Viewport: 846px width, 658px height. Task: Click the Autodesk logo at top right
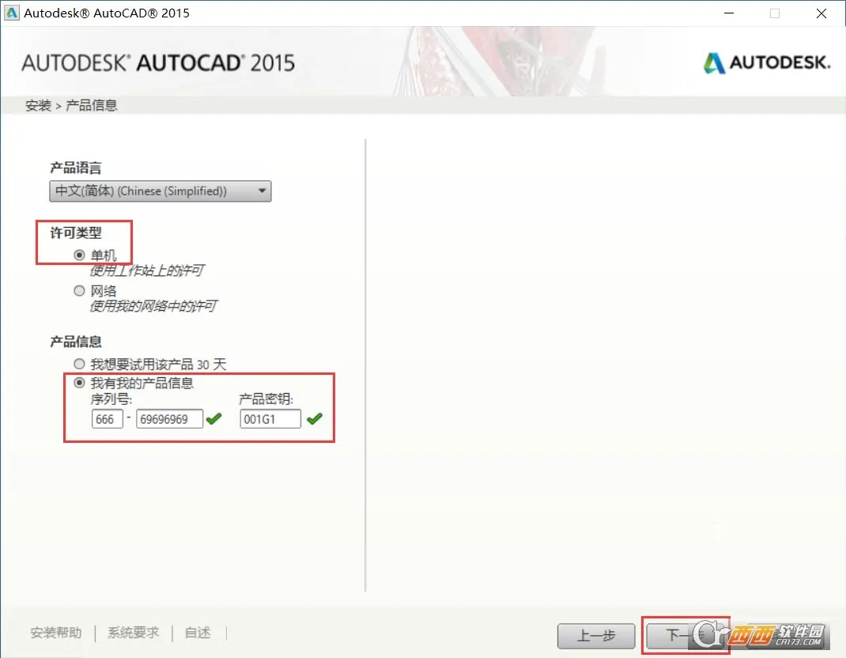[x=765, y=62]
